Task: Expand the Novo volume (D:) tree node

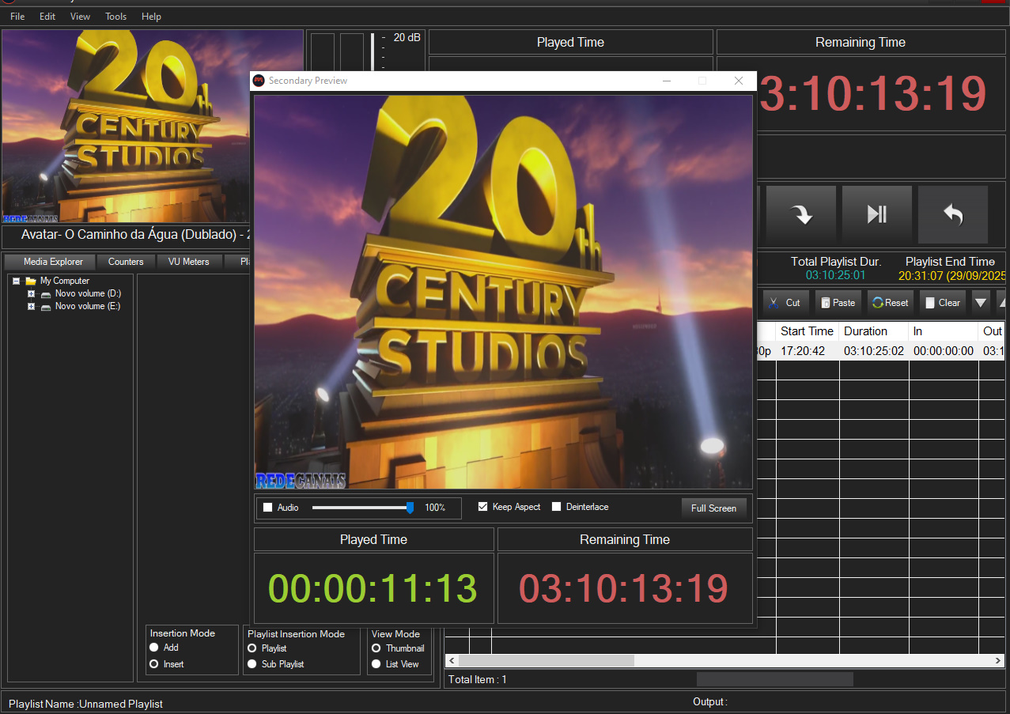Action: pyautogui.click(x=32, y=294)
